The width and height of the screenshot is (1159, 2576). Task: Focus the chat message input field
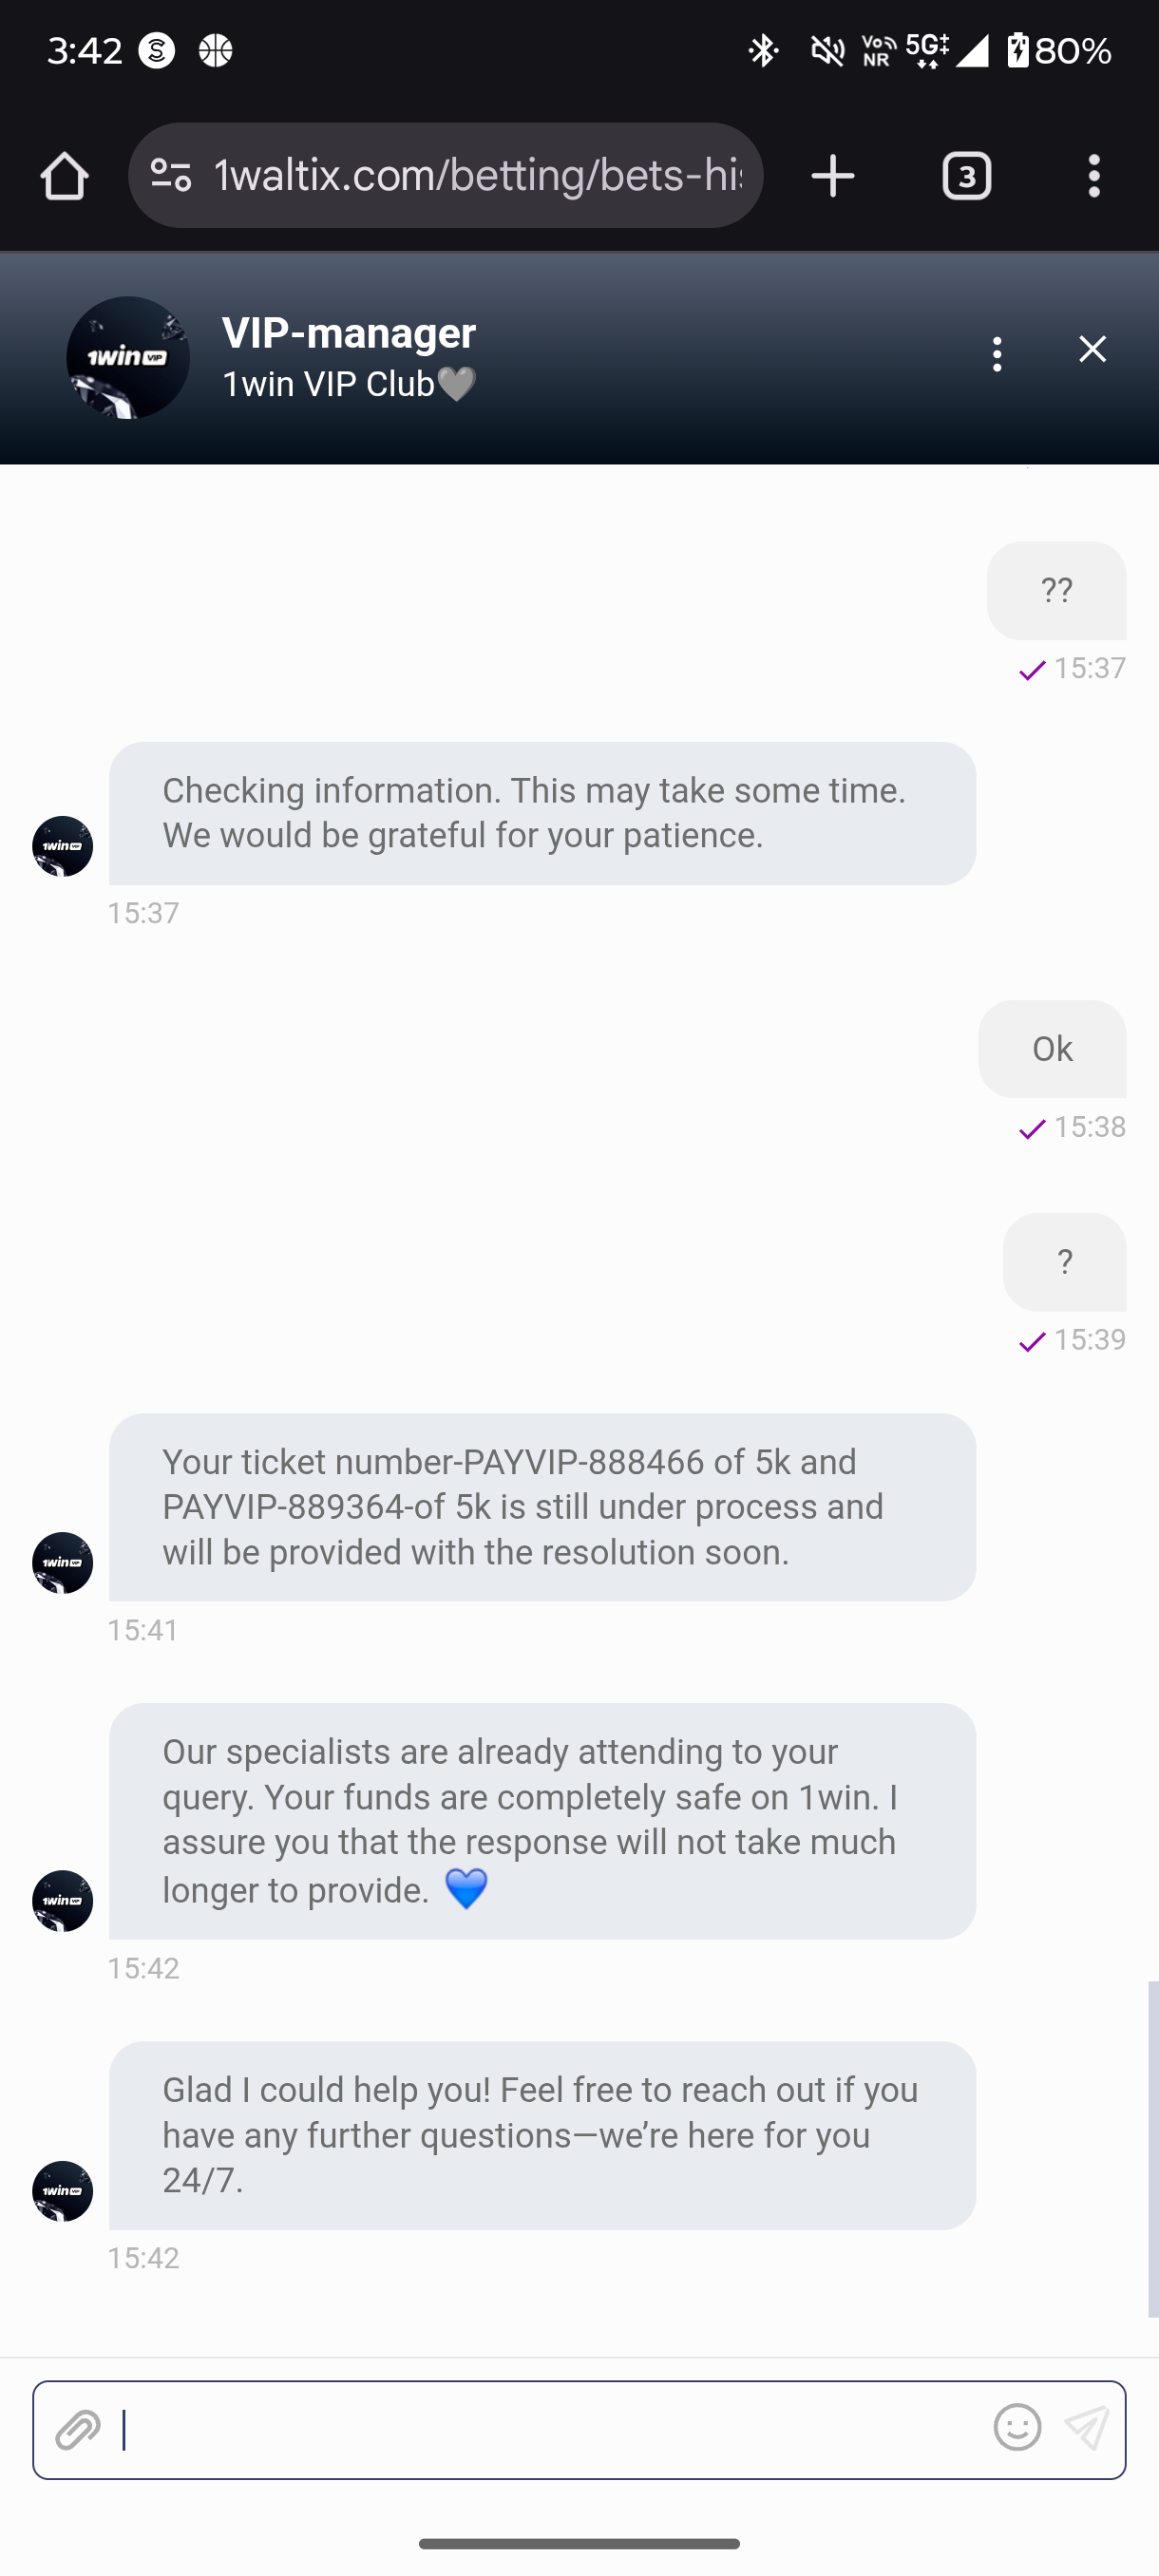click(x=550, y=2430)
